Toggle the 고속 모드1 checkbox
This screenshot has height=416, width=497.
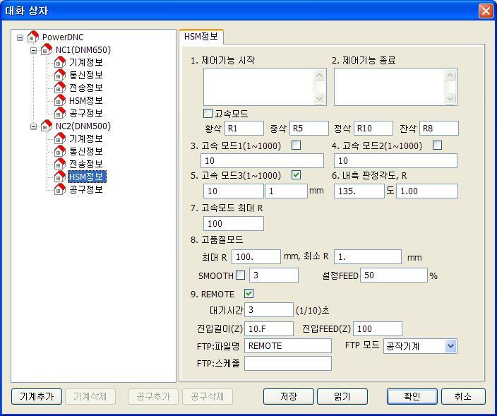tap(296, 145)
